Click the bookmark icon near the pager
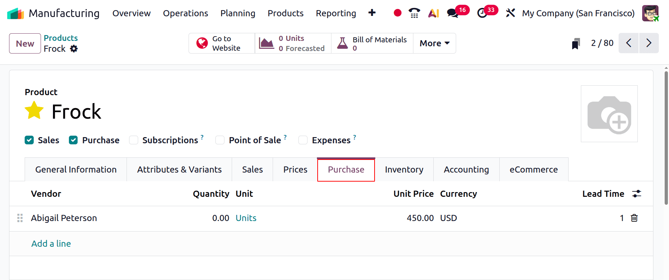The height and width of the screenshot is (280, 669). tap(576, 43)
